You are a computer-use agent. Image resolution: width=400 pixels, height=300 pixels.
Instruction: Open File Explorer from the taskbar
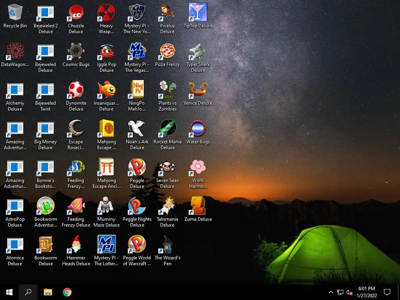pyautogui.click(x=48, y=292)
